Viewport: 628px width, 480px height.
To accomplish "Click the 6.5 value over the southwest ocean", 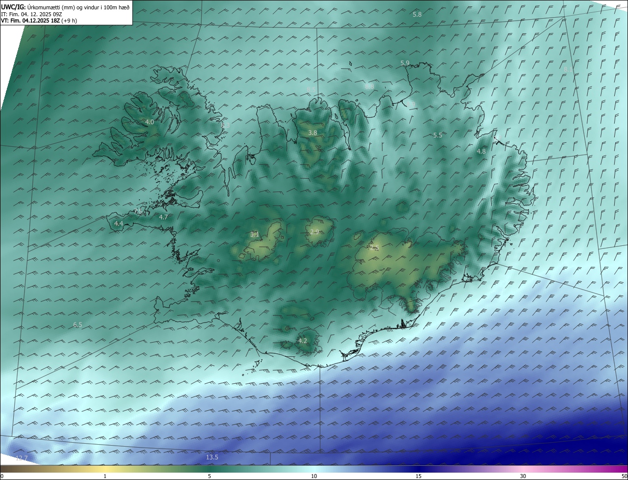I will point(78,325).
